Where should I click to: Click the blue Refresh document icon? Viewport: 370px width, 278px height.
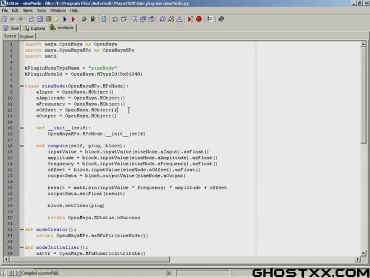(104, 19)
